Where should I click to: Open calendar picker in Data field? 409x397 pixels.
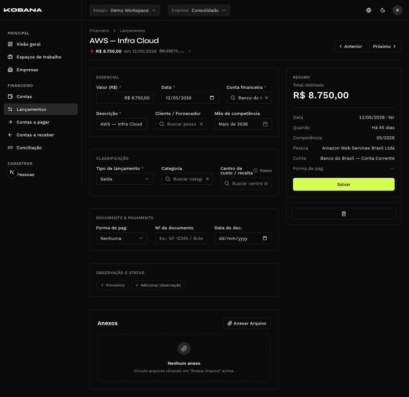(212, 98)
